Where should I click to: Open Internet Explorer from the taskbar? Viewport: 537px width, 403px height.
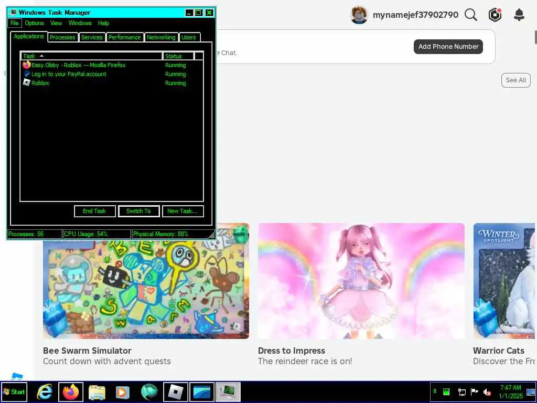point(45,391)
